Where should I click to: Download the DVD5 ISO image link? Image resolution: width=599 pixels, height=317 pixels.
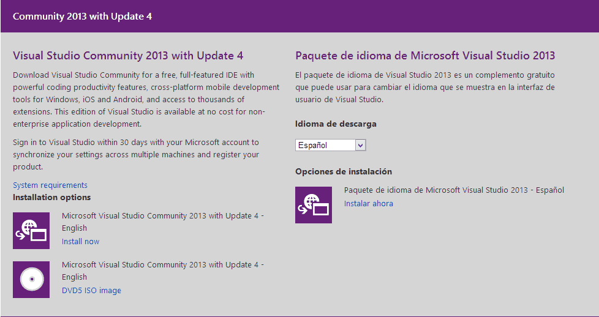(x=91, y=291)
